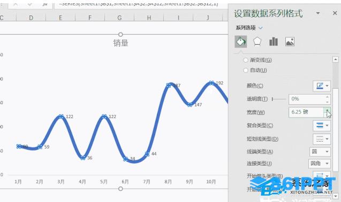Click the column header G
Viewport: 341px width, 202px height.
119,18
